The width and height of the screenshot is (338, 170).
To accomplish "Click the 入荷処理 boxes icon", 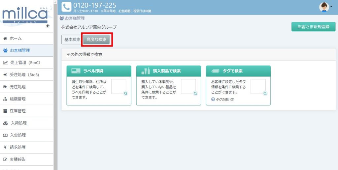I will coord(5,123).
